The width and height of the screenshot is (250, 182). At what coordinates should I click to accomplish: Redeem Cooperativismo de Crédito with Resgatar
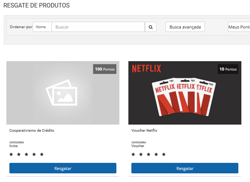[63, 168]
